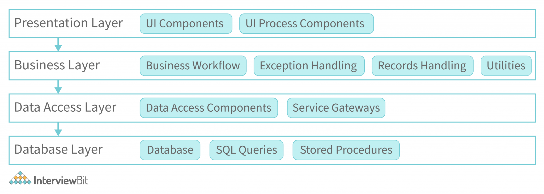Click arrow from Presentation to Business Layer
544x194 pixels.
pos(58,45)
